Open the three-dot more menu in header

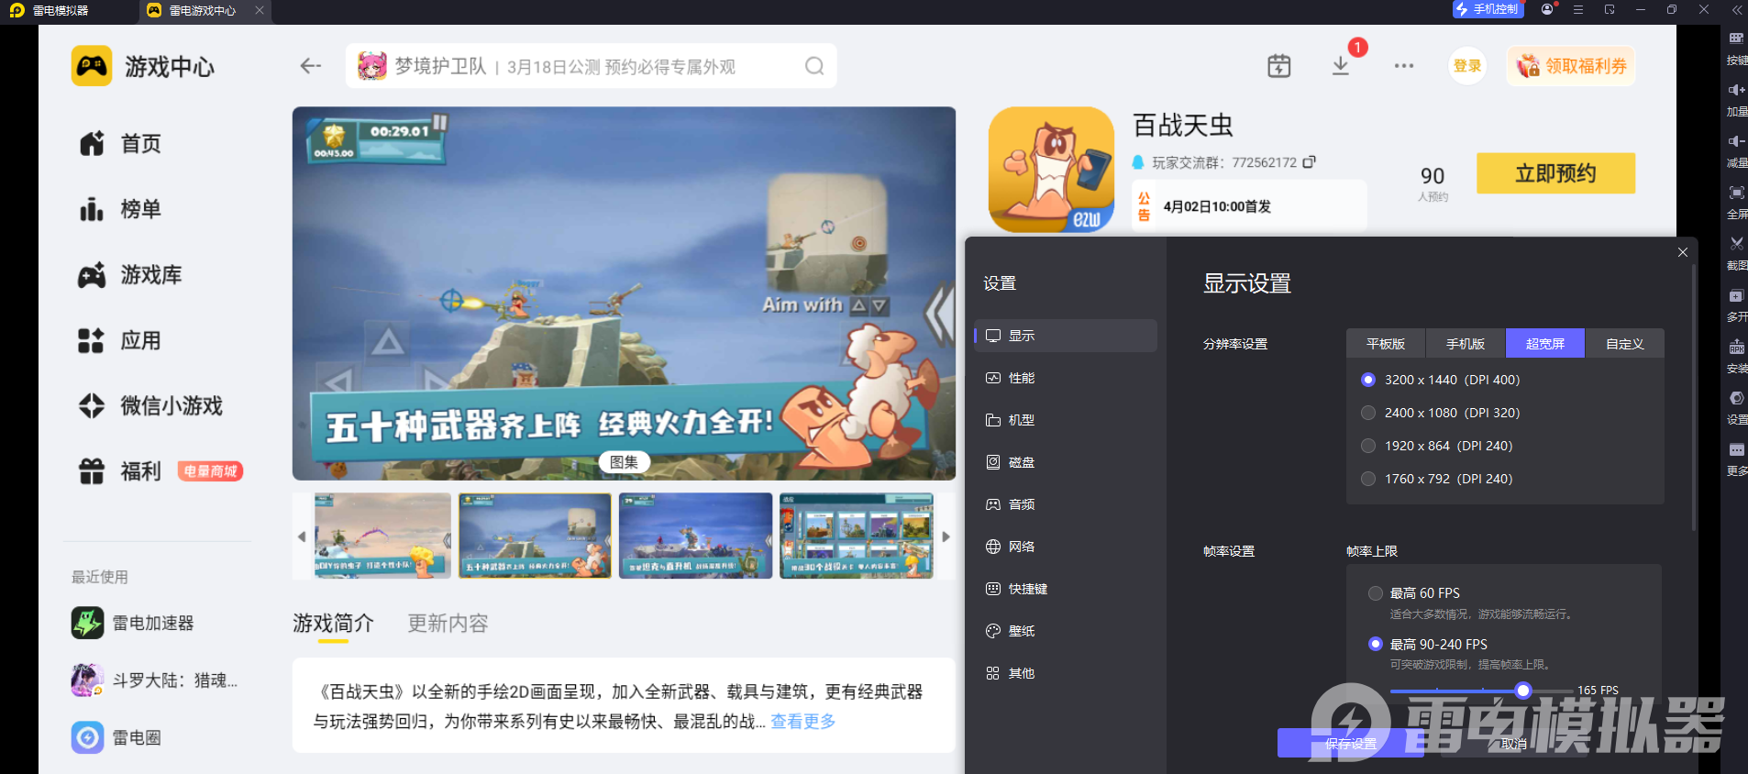coord(1404,66)
